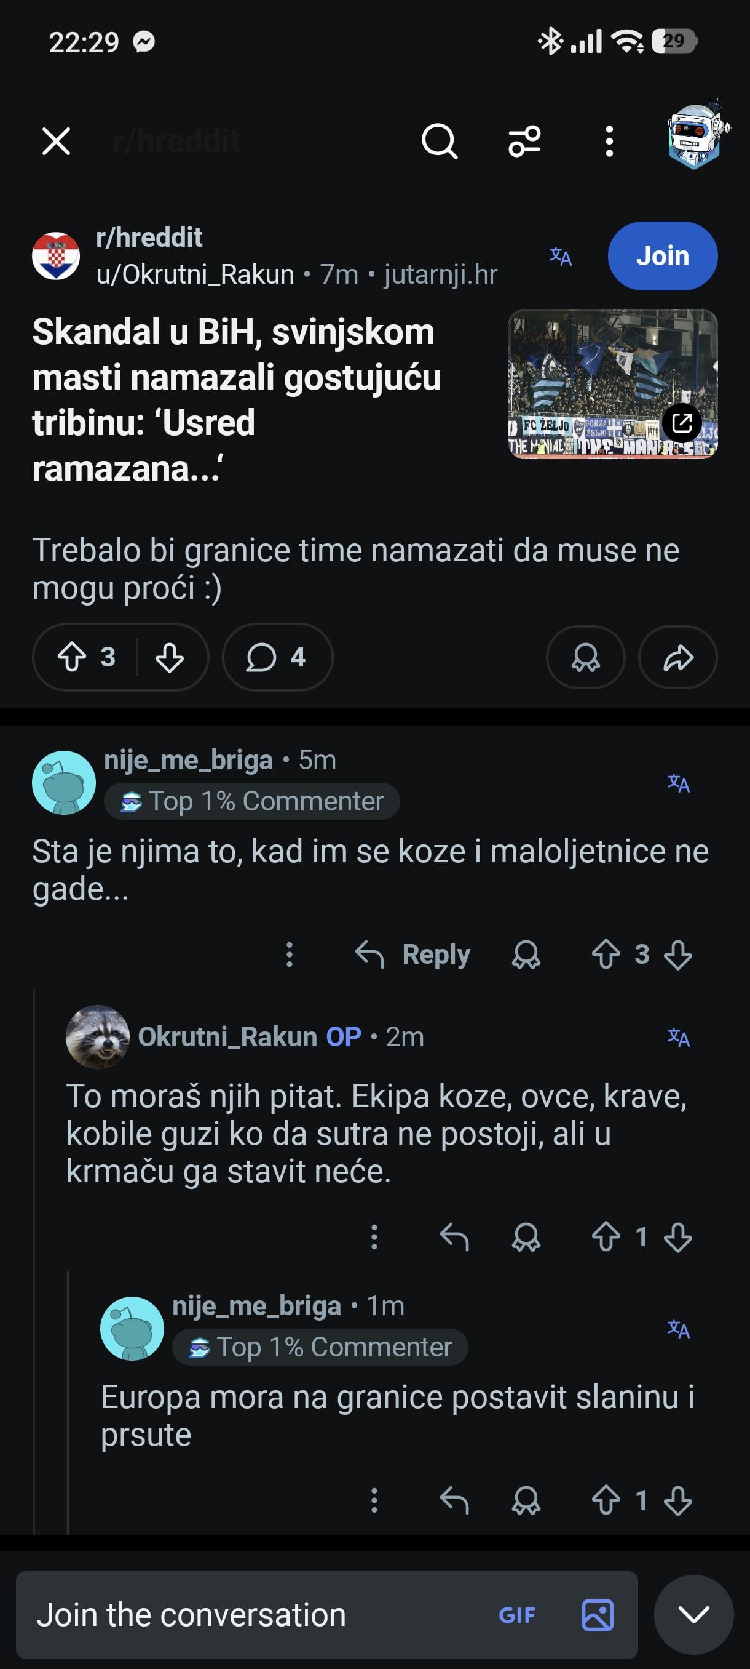Tap the down-chevron button beside comment box
Viewport: 750px width, 1669px height.
click(693, 1615)
